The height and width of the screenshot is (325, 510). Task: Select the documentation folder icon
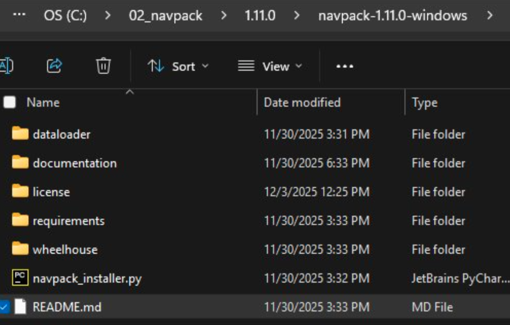(20, 162)
